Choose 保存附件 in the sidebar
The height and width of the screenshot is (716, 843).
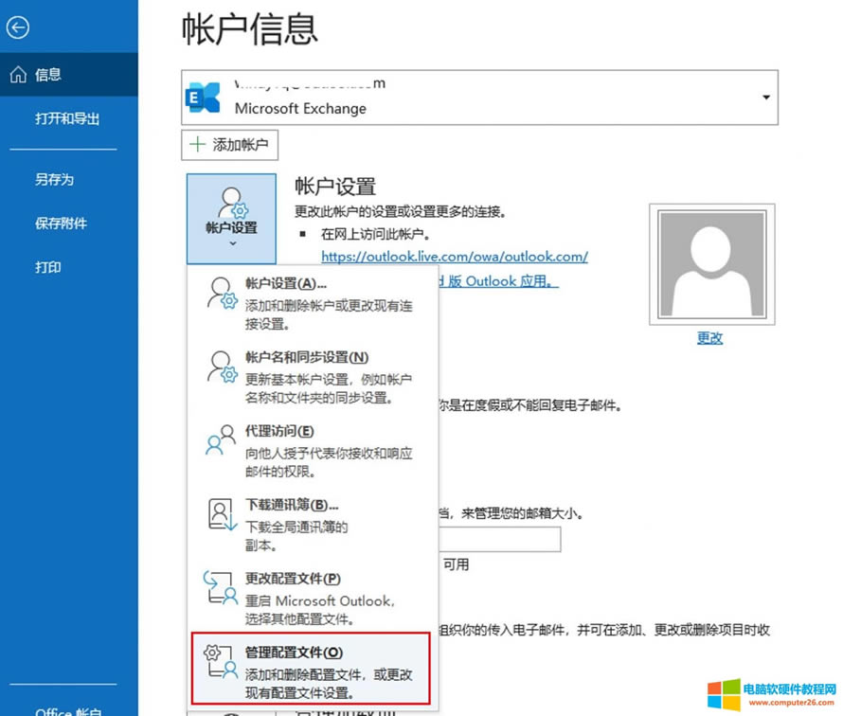point(61,224)
